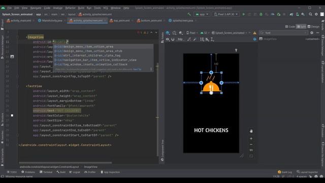Image resolution: width=325 pixels, height=183 pixels.
Task: Select the Pan hand tool in the preview
Action: tap(251, 131)
